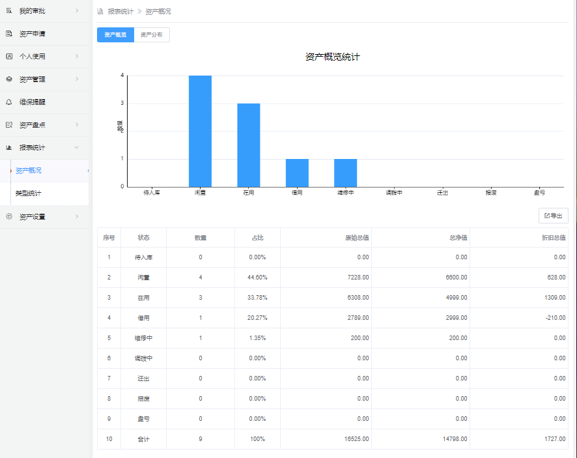Click the 资产管理 layers icon
577x458 pixels.
[x=9, y=79]
